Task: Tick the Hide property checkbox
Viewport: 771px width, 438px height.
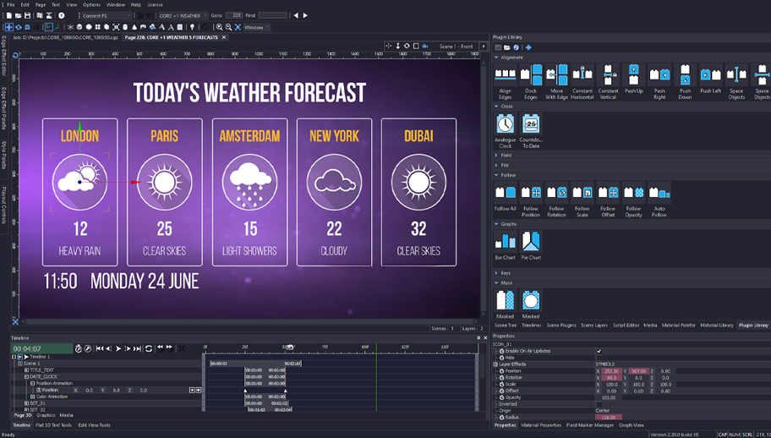Action: coord(599,358)
